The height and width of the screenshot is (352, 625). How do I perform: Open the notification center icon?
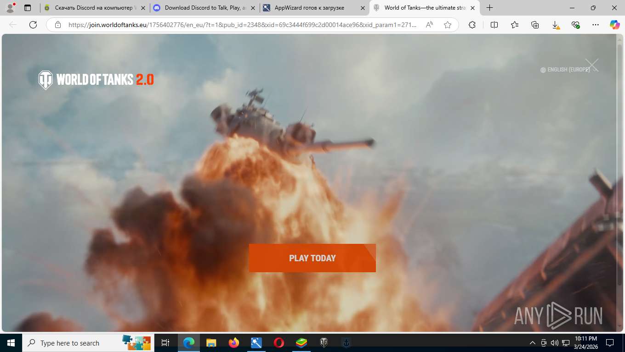point(610,343)
